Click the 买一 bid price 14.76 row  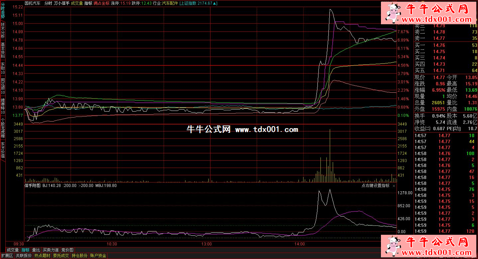point(439,45)
